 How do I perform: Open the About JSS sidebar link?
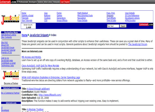pos(5,45)
